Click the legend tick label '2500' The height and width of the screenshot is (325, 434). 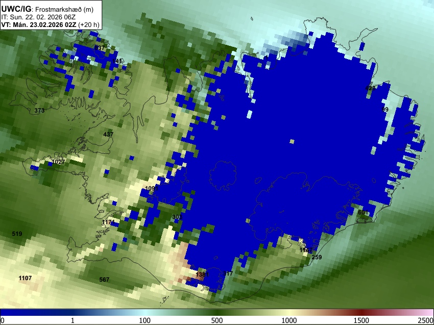pos(426,320)
